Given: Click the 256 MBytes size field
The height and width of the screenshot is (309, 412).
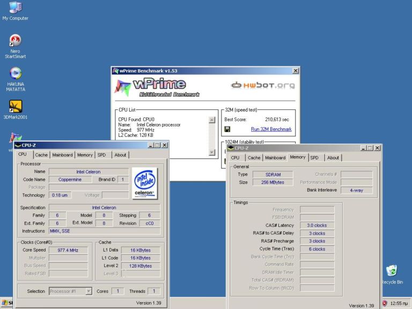Looking at the screenshot, I should (x=273, y=182).
